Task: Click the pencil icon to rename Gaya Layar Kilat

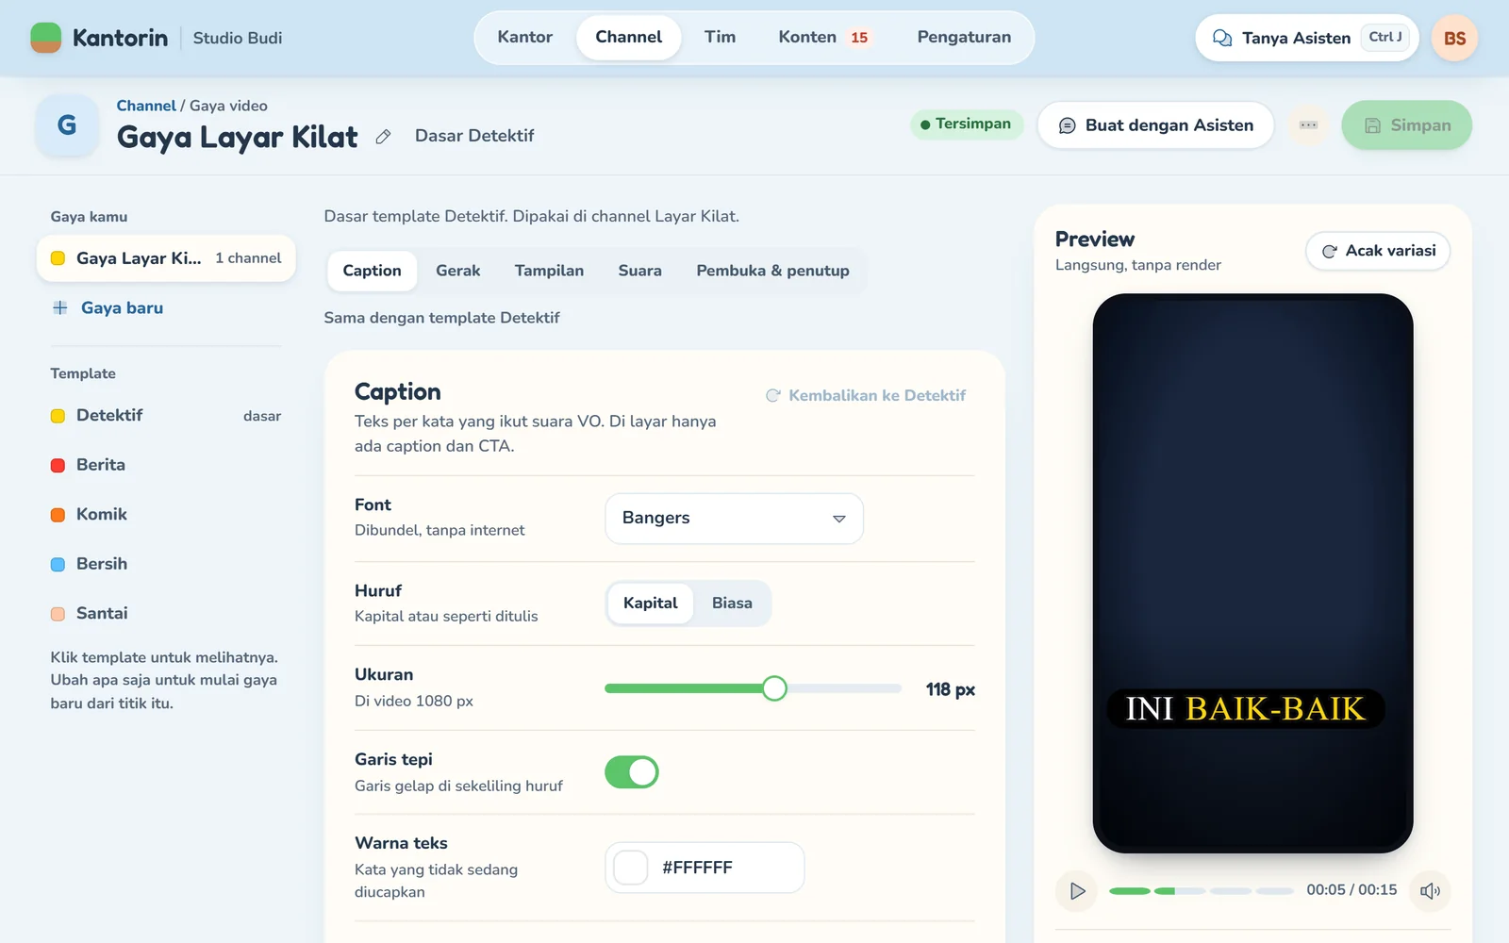Action: [383, 137]
